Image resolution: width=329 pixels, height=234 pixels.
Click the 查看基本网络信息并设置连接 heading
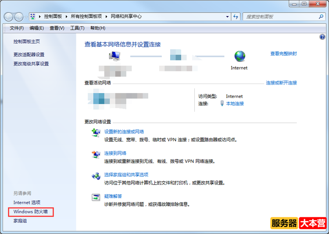click(122, 45)
